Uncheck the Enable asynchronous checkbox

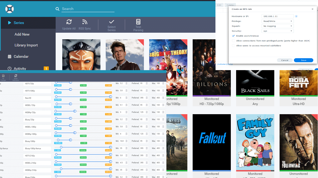pos(233,36)
